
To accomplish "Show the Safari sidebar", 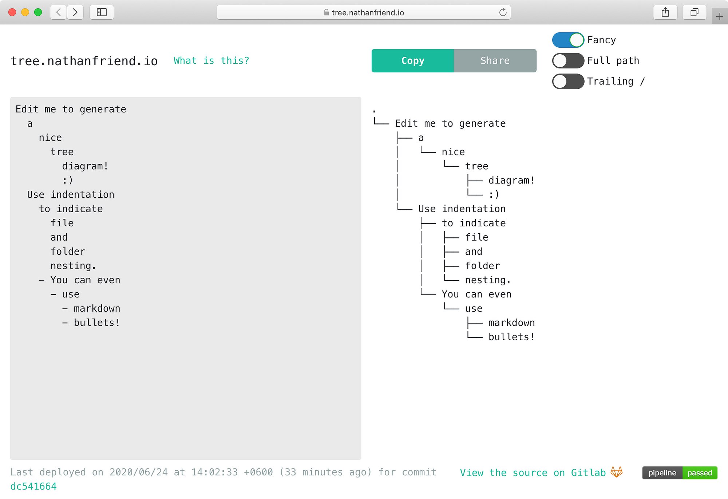I will pyautogui.click(x=102, y=12).
